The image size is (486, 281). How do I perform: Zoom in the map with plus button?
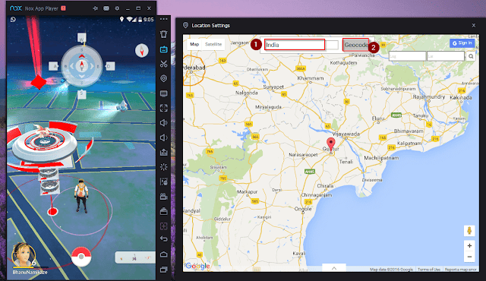click(469, 245)
